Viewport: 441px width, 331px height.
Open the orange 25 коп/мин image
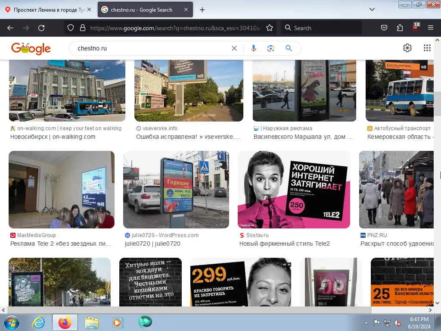[x=402, y=282]
